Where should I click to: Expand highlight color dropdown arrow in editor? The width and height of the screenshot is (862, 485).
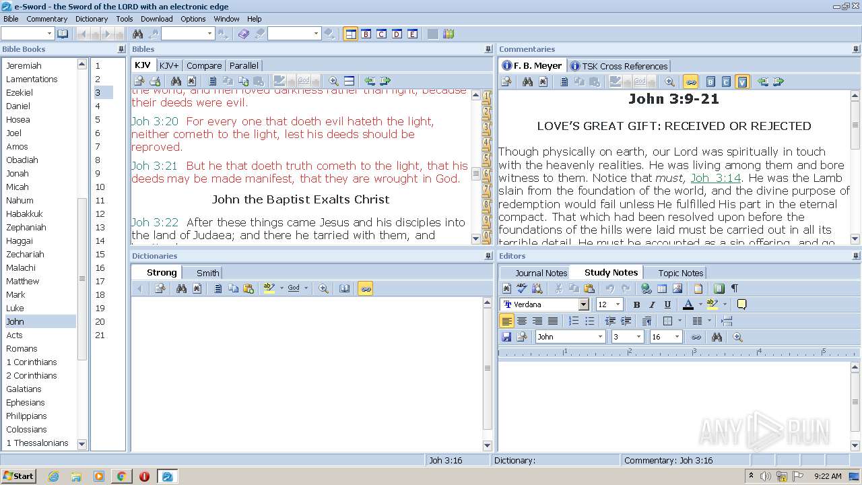click(x=725, y=304)
